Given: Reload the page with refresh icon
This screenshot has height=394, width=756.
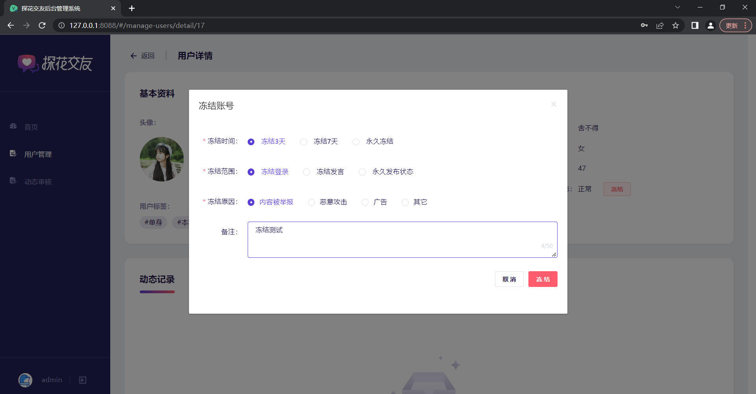Looking at the screenshot, I should click(x=42, y=26).
